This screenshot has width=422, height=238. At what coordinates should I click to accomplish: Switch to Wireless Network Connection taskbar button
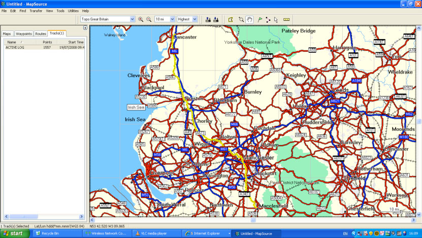click(107, 233)
